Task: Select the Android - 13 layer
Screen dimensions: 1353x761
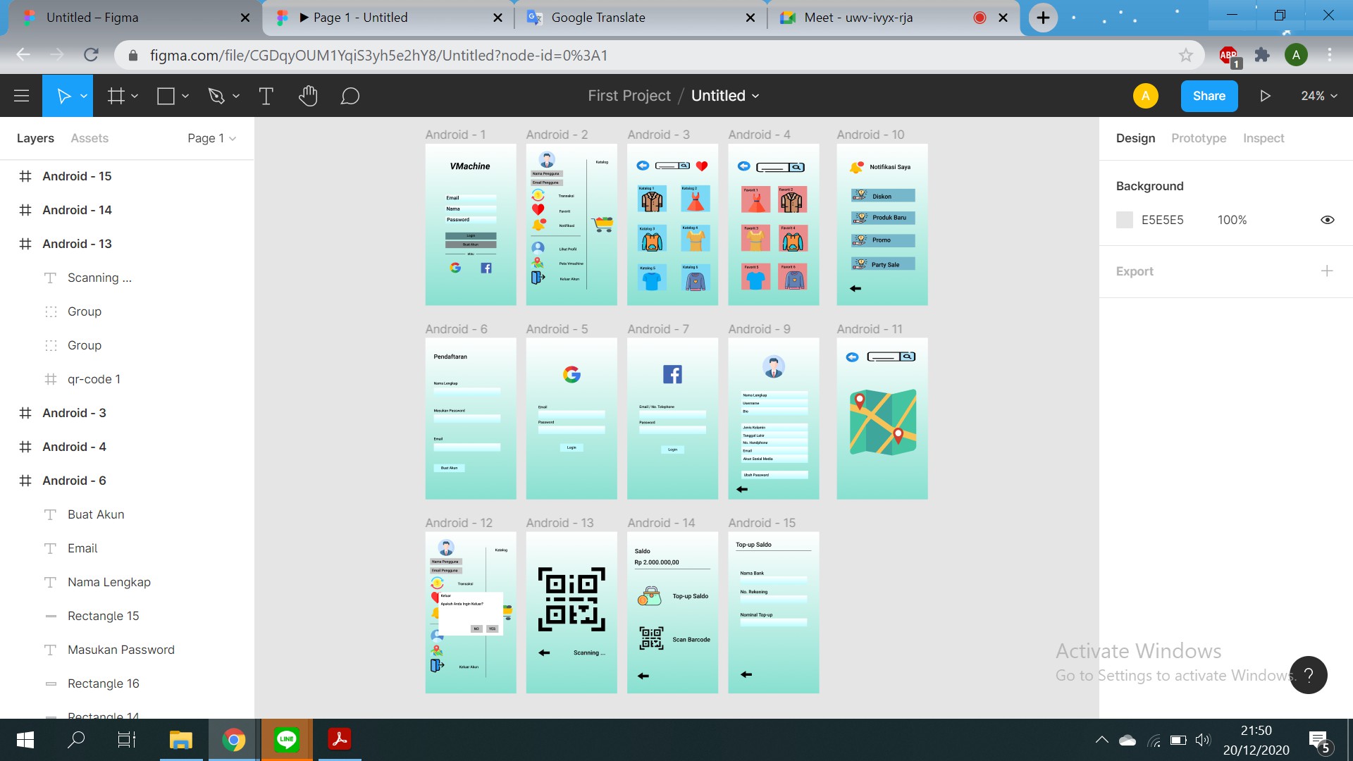Action: coord(77,244)
